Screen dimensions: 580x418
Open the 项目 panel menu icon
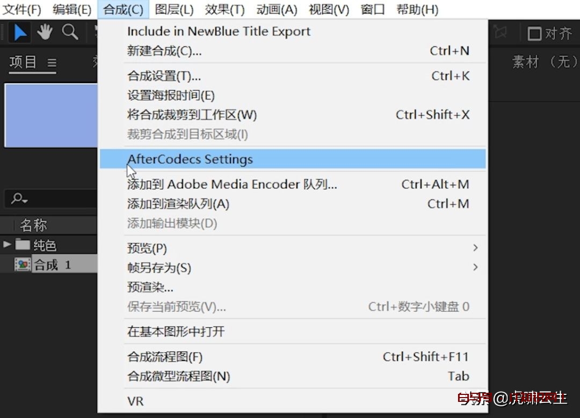tap(52, 63)
